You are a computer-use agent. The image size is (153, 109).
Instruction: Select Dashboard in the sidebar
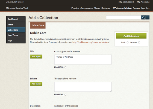[x=16, y=19]
